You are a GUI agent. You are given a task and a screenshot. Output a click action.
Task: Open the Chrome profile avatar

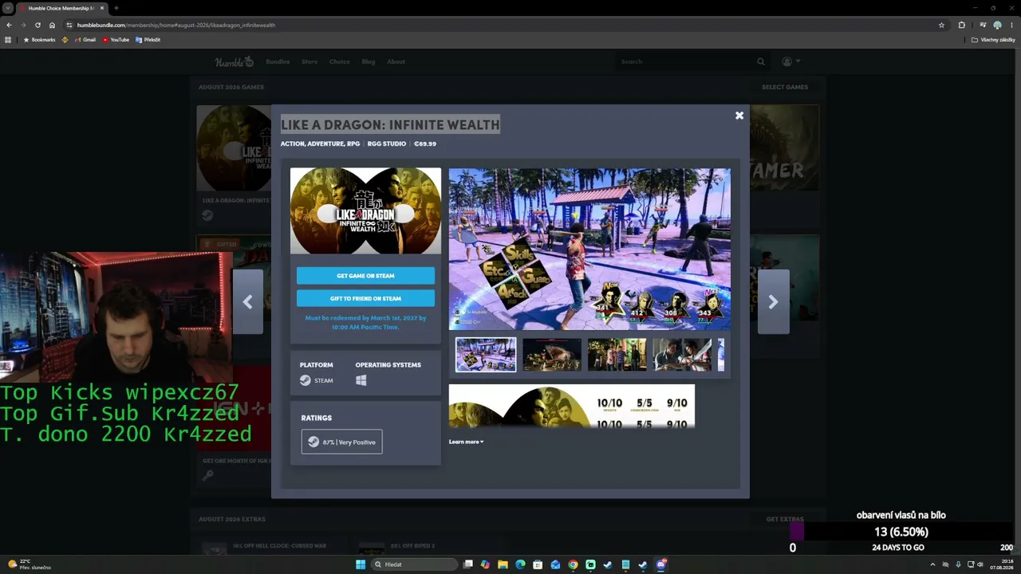pyautogui.click(x=997, y=25)
